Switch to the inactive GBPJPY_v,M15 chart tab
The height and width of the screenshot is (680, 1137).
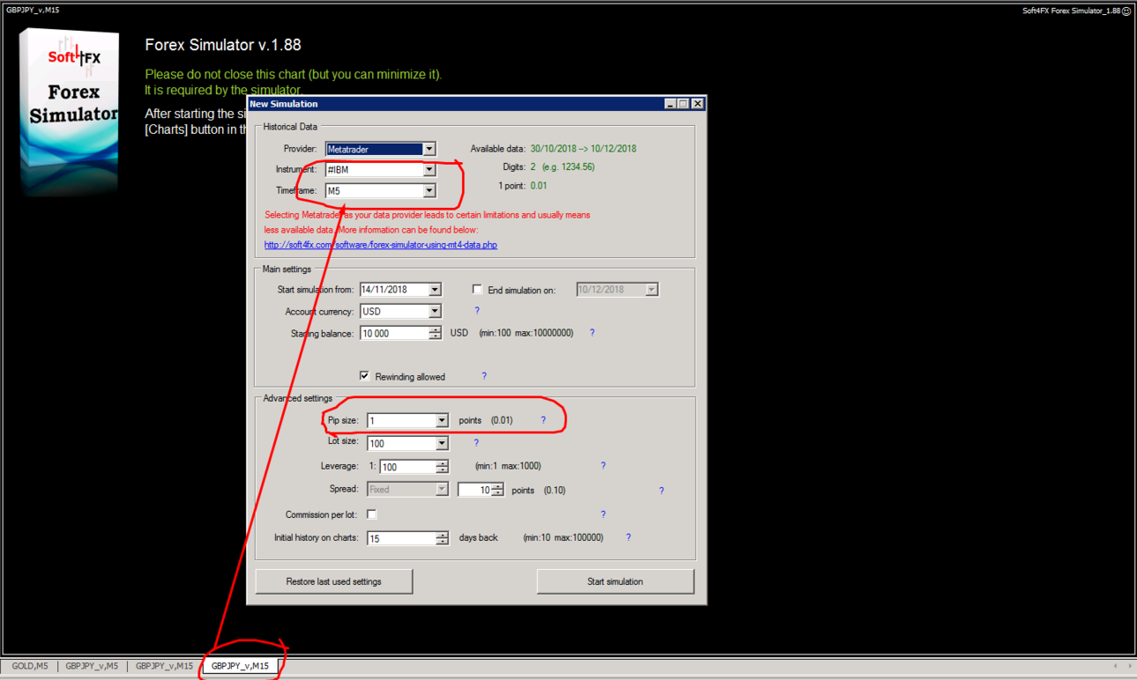point(165,666)
